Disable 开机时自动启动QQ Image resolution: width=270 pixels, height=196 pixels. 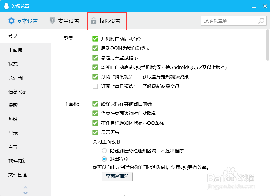[95, 39]
